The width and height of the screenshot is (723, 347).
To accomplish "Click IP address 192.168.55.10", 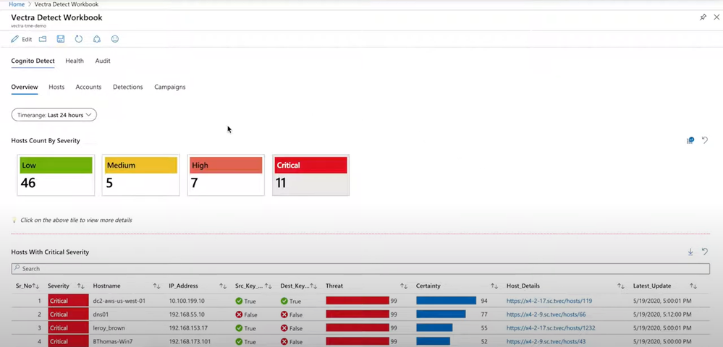I will pyautogui.click(x=187, y=314).
